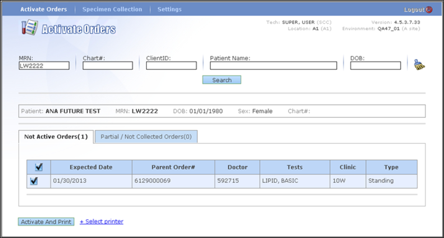Screen dimensions: 444x238
Task: Uncheck the order 6129000069 row checkbox
Action: coord(34,181)
